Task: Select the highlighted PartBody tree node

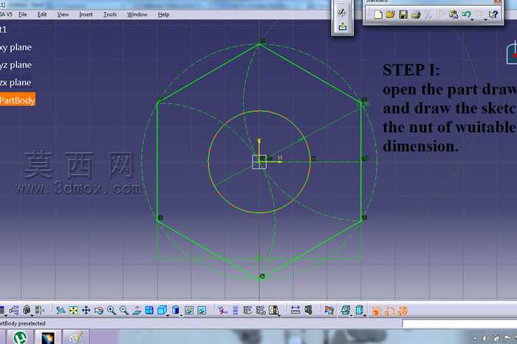Action: (18, 100)
